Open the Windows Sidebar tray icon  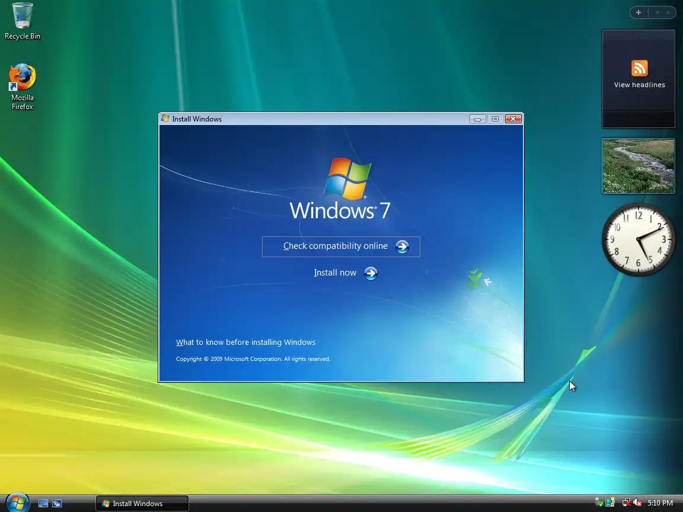coord(610,503)
